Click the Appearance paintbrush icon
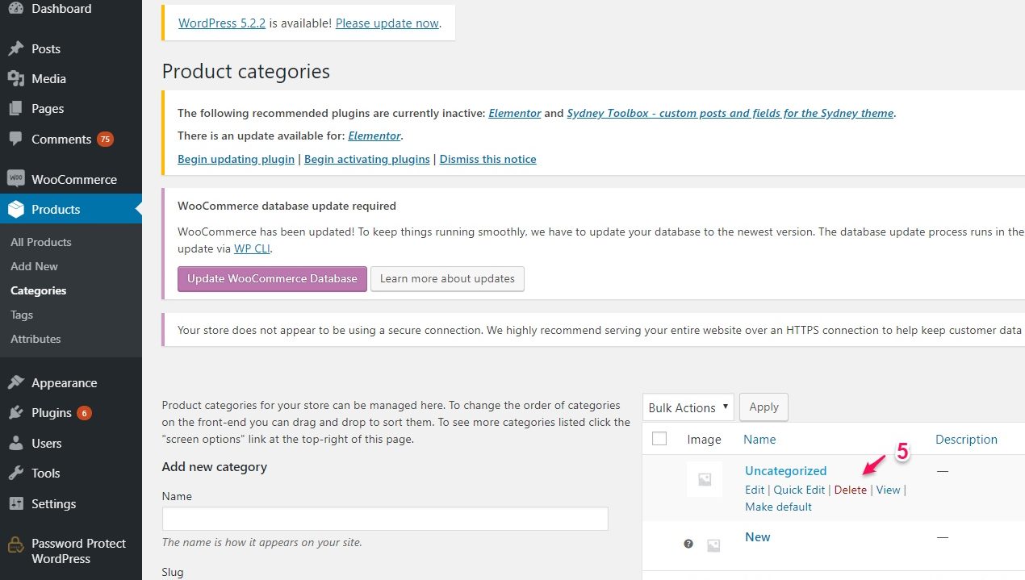The height and width of the screenshot is (580, 1025). pos(15,382)
